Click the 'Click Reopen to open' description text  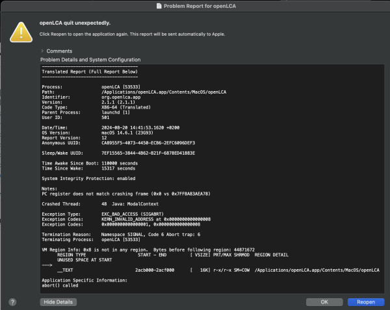[133, 34]
